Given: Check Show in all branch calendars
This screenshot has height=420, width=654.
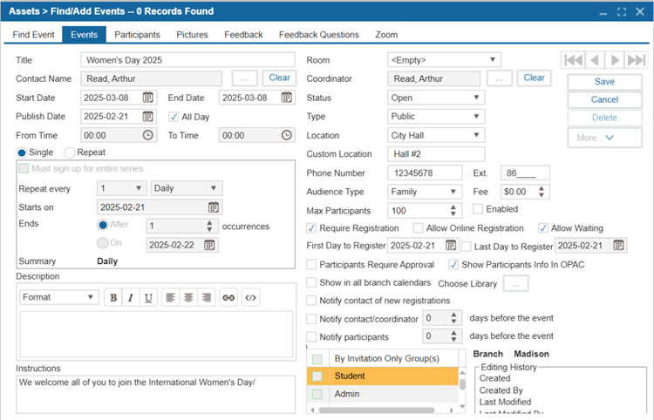Looking at the screenshot, I should (x=311, y=282).
